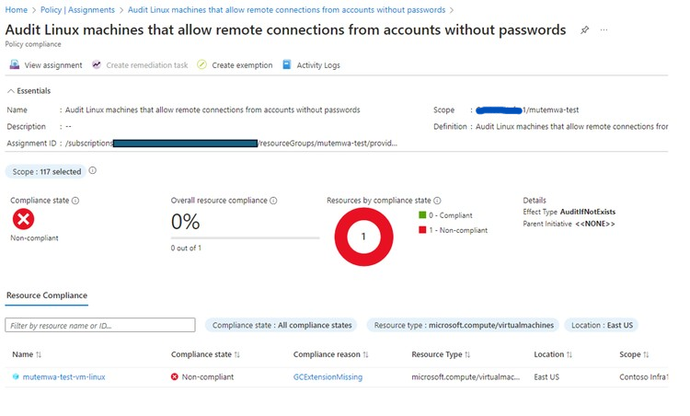Click the GCExtensionMissing compliance reason link
The image size is (690, 416).
point(328,376)
